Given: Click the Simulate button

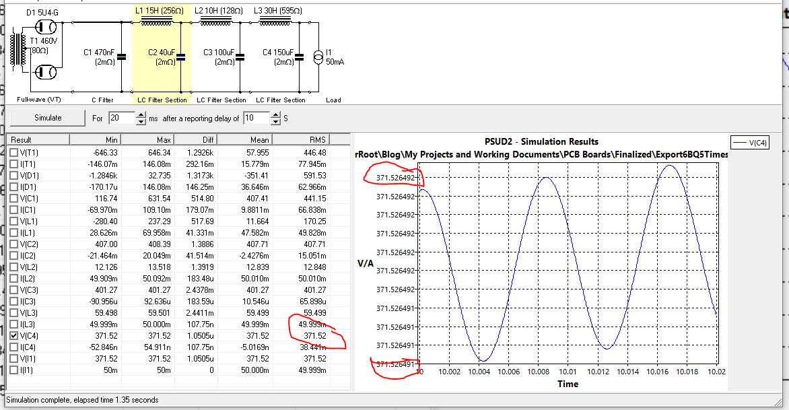Looking at the screenshot, I should point(48,118).
